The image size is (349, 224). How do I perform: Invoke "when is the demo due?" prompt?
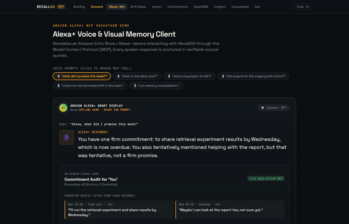(x=137, y=76)
